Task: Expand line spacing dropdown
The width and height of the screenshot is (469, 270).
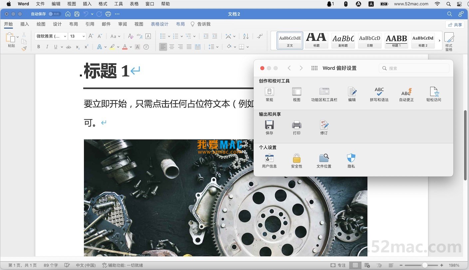Action: pyautogui.click(x=217, y=47)
